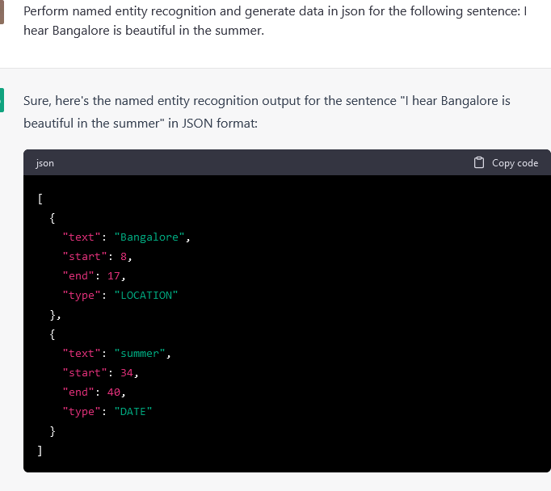Click the Copy code button
This screenshot has width=551, height=491.
pos(506,163)
